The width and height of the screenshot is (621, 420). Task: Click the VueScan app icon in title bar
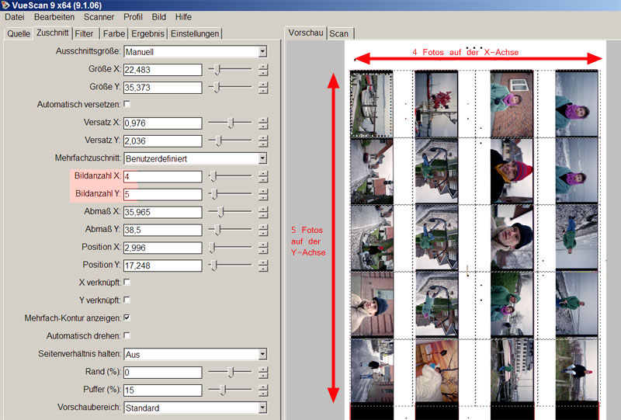6,5
